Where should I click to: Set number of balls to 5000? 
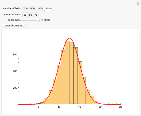48,9
